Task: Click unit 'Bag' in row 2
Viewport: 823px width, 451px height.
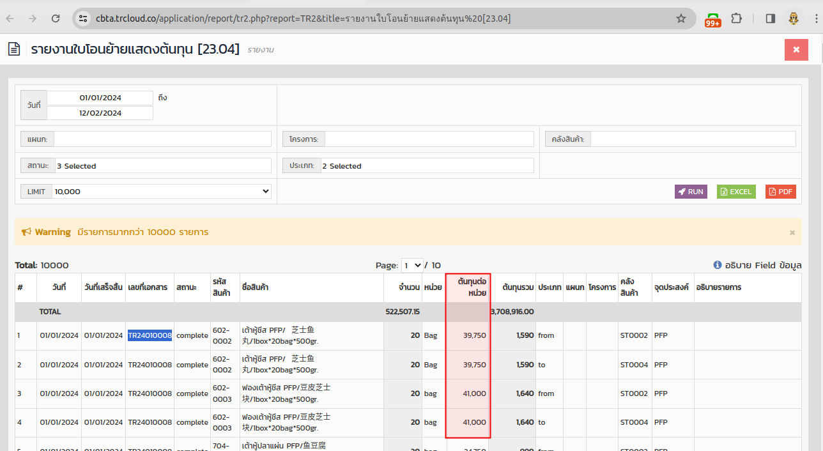Action: 431,365
